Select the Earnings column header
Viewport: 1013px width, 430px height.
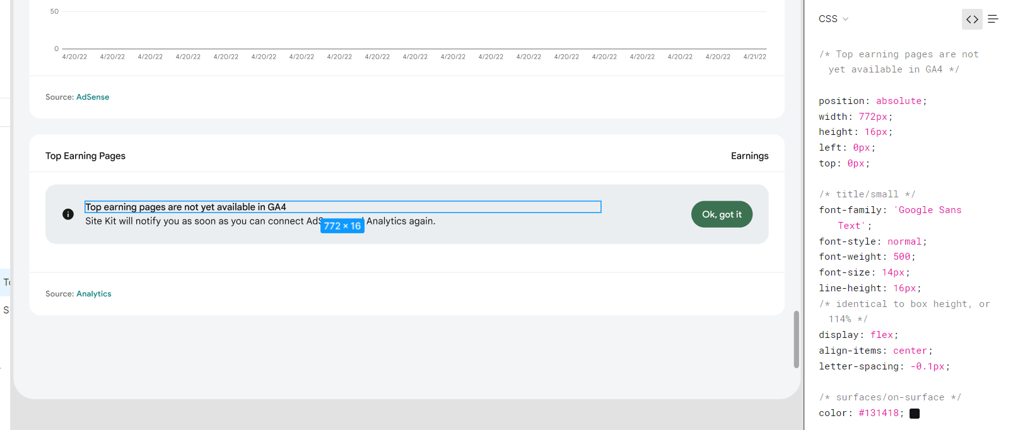click(x=749, y=156)
